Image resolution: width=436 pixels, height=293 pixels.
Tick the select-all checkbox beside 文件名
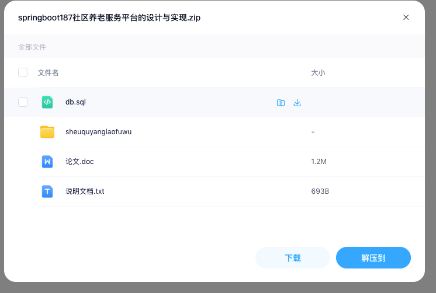pyautogui.click(x=23, y=72)
